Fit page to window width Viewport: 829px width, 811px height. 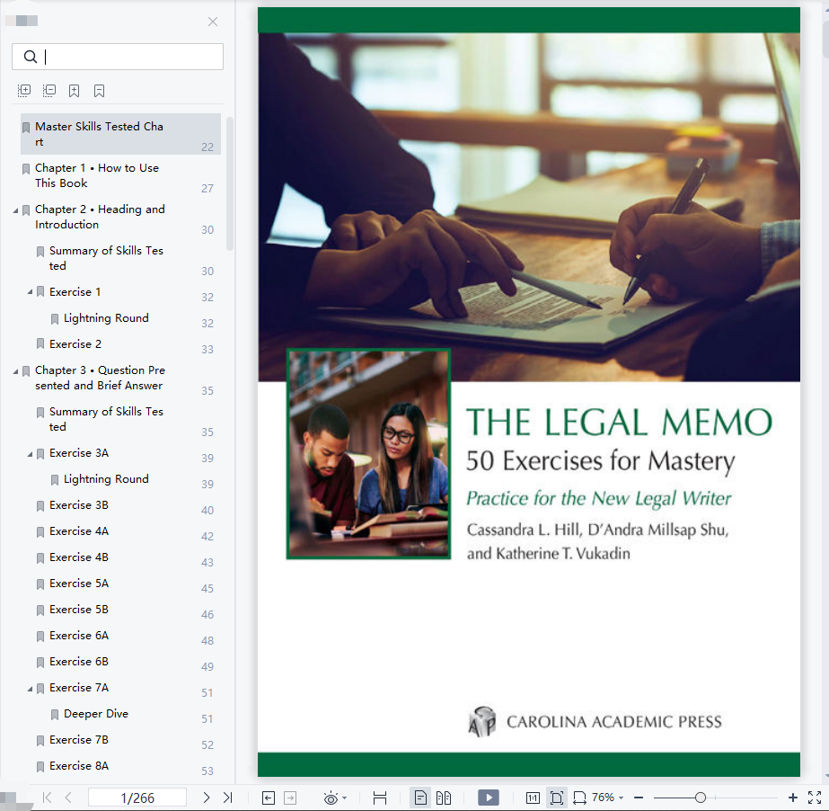tap(580, 798)
